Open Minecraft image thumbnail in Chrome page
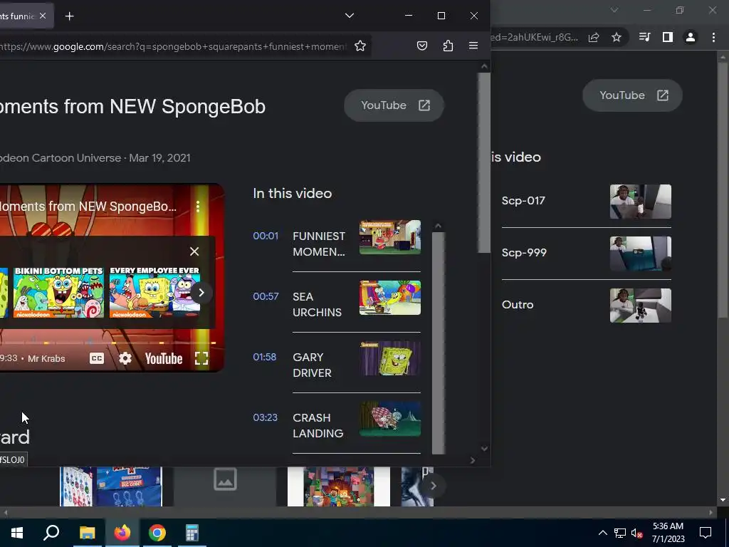This screenshot has height=547, width=729. [339, 486]
